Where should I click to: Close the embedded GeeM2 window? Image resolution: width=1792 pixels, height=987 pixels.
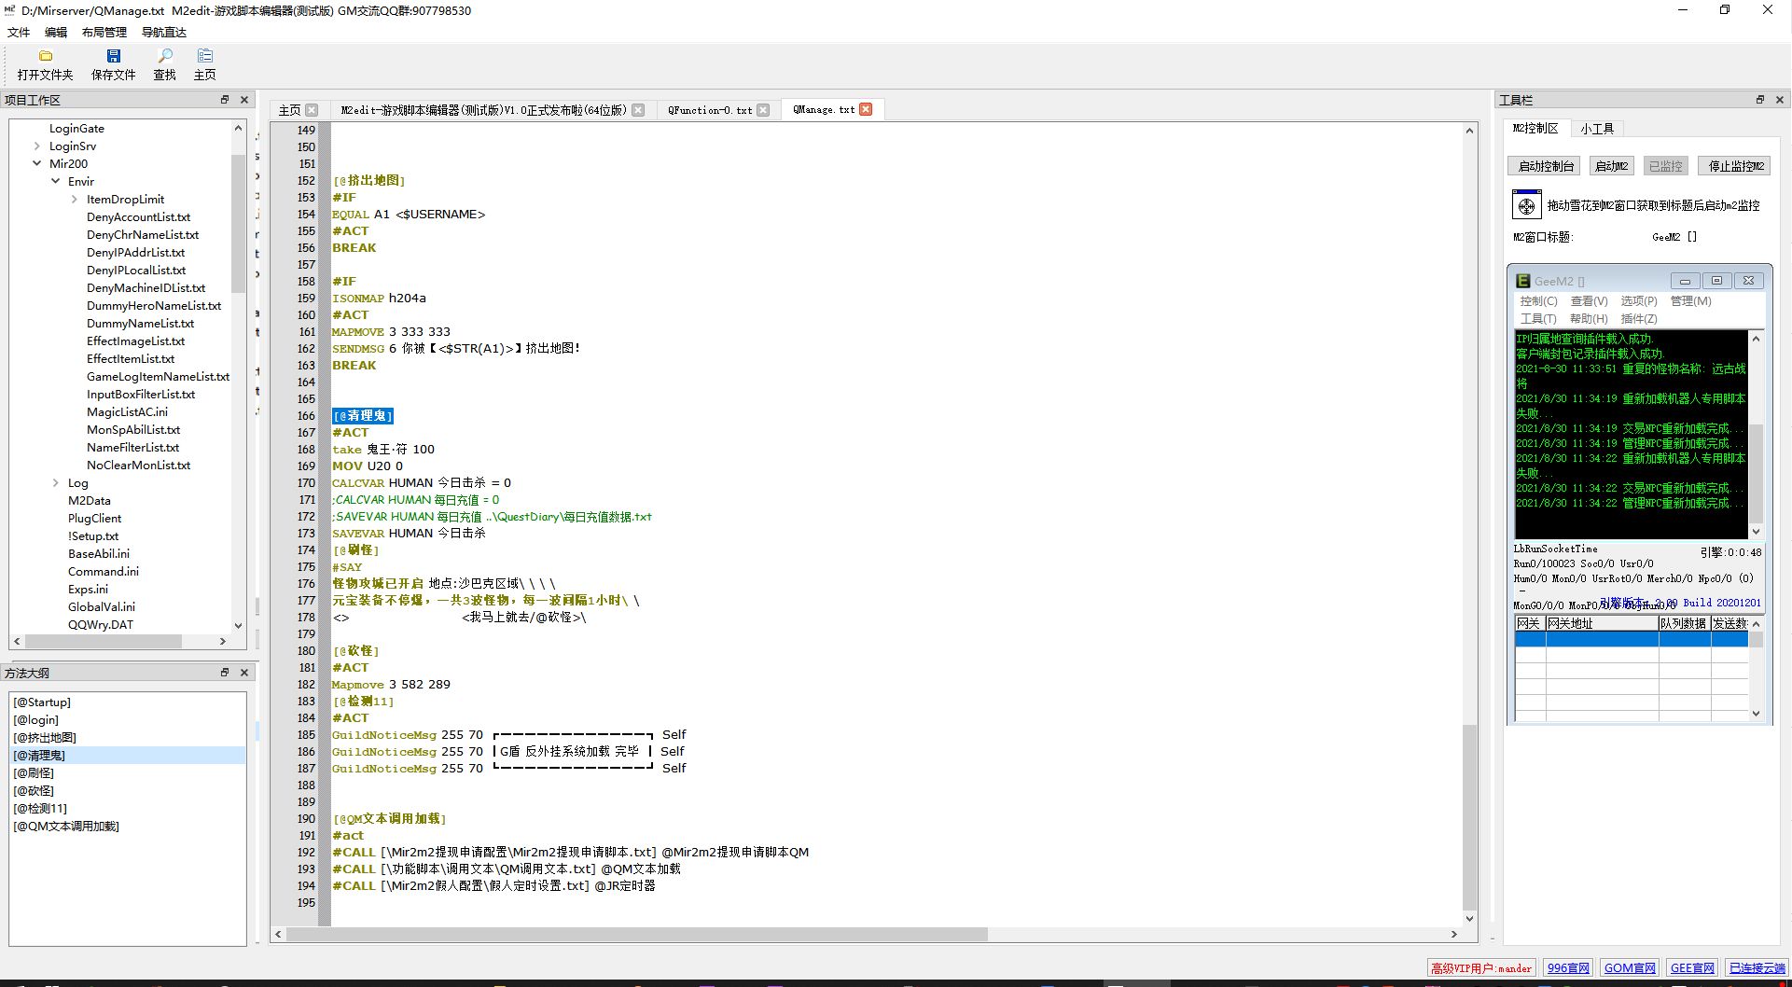click(x=1748, y=281)
